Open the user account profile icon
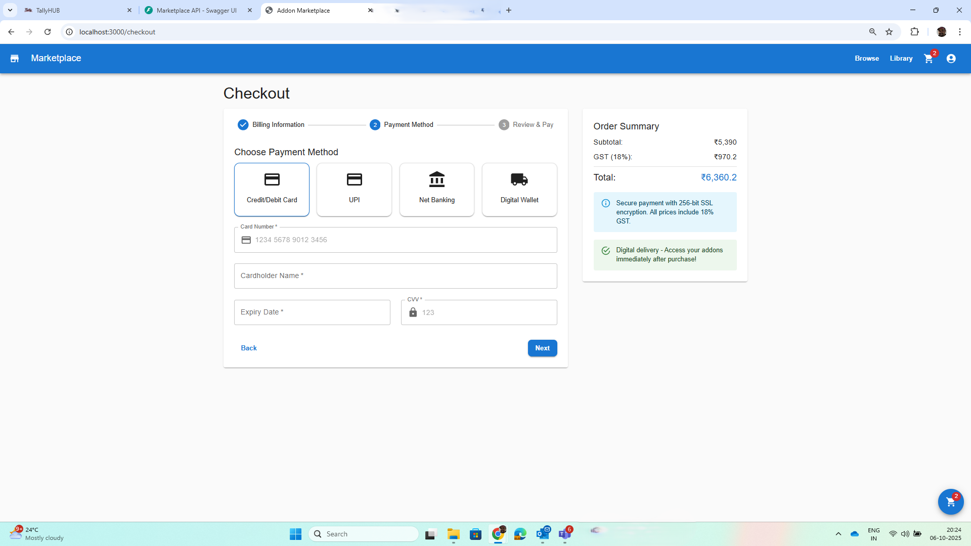971x546 pixels. click(951, 59)
